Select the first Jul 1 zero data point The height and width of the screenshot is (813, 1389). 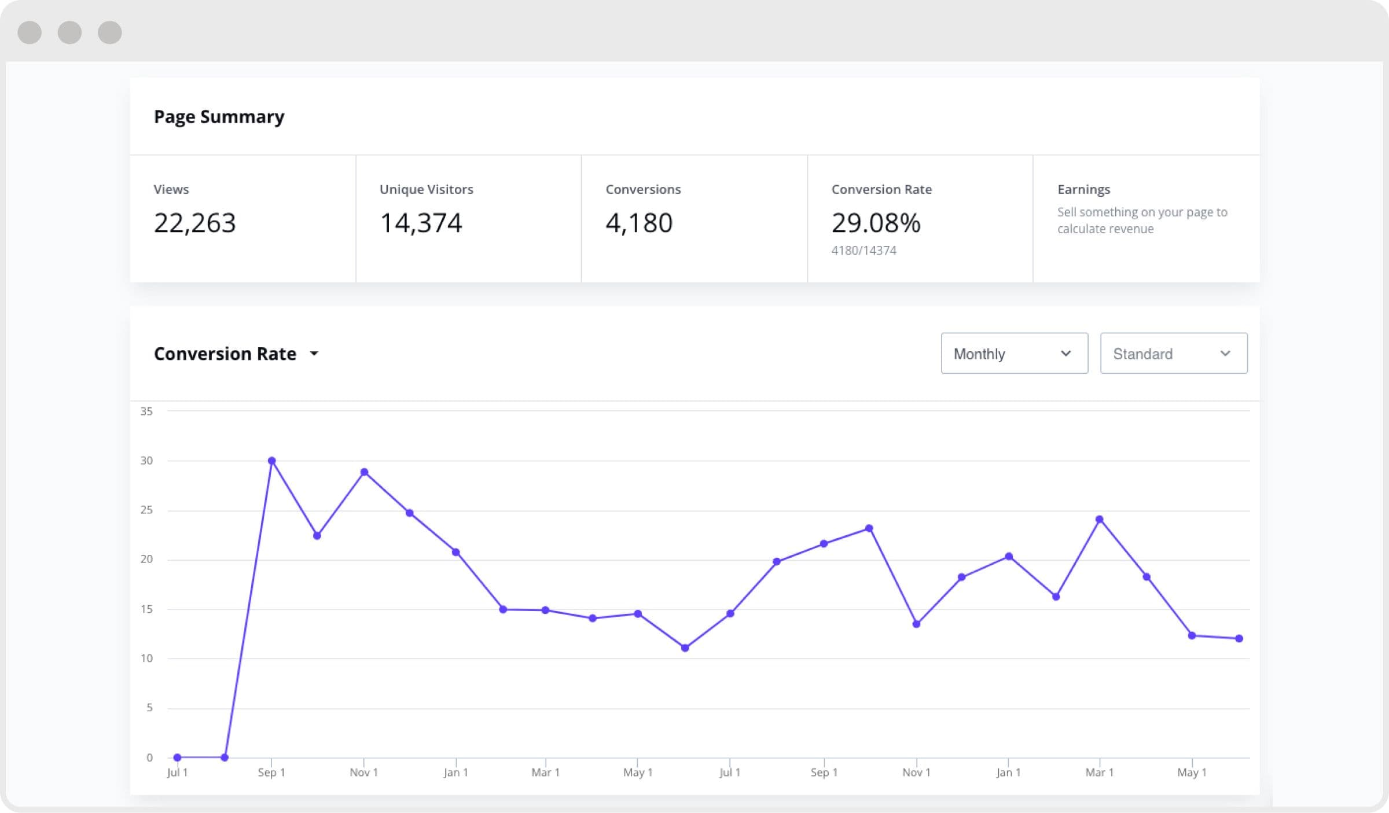178,757
